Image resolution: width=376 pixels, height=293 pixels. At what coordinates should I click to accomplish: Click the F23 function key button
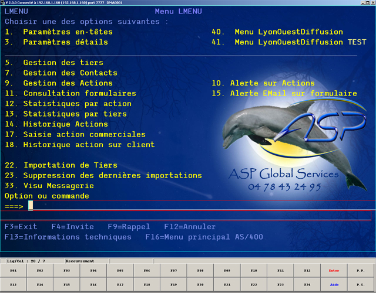(281, 285)
